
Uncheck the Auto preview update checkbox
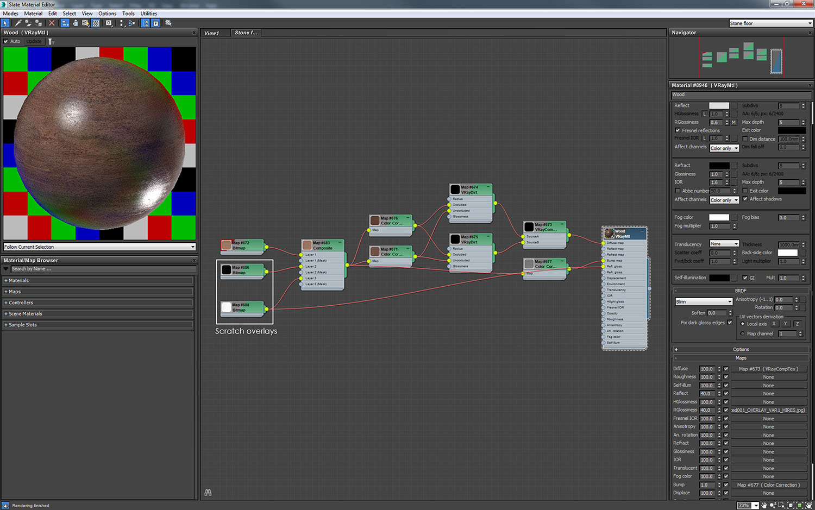[x=6, y=41]
